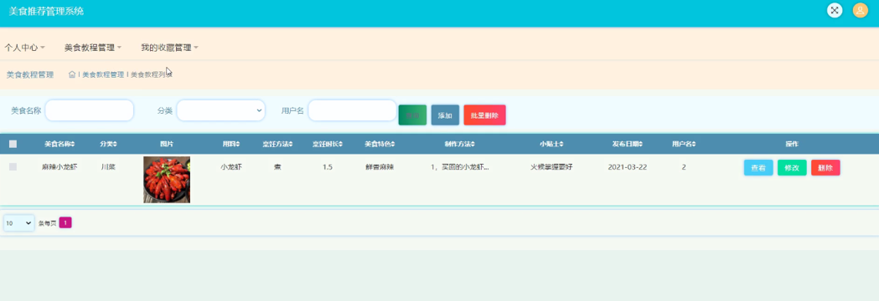View the 麻辣小龙虾 record with 查看
The image size is (879, 301).
(x=758, y=168)
